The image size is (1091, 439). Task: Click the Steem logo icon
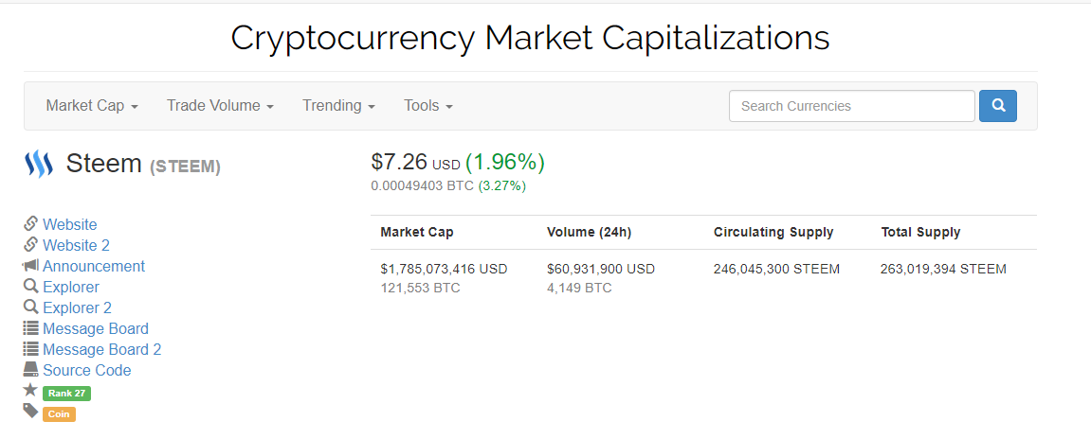pyautogui.click(x=38, y=165)
